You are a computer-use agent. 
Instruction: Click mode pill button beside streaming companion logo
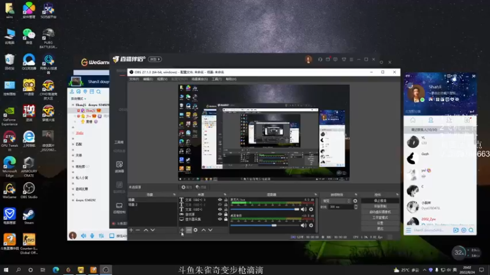[155, 59]
